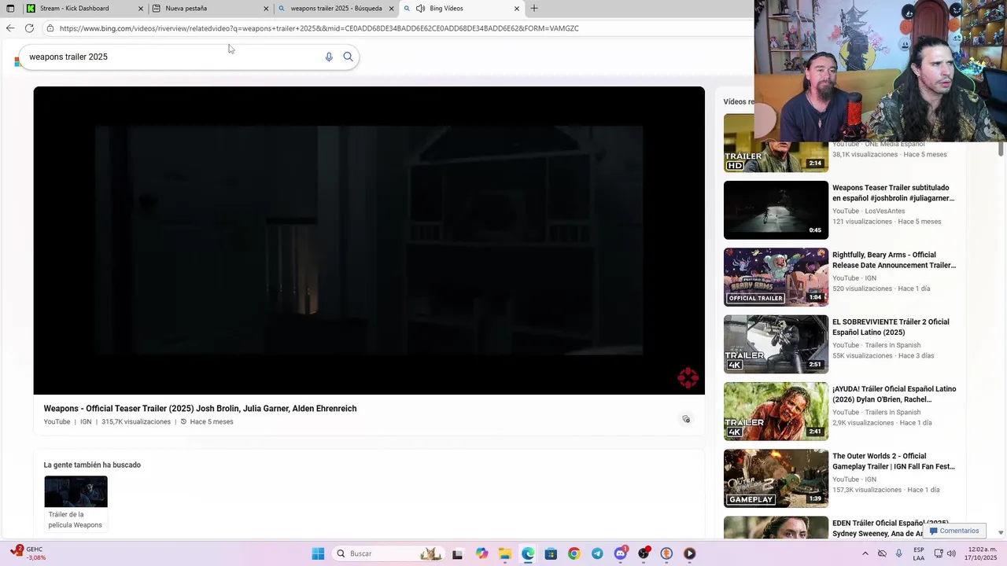Launch Copilot from the taskbar
The width and height of the screenshot is (1007, 566).
481,553
